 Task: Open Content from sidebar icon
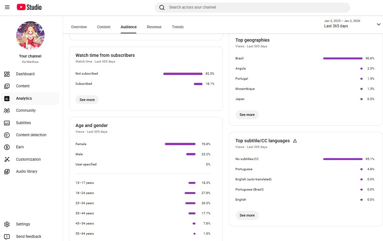click(7, 86)
